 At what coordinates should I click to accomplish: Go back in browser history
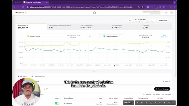(x=15, y=7)
